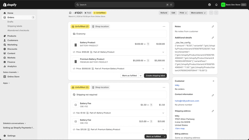This screenshot has height=140, width=249.
Task: Expand Sidekick conversations
Action: pyautogui.click(x=14, y=123)
